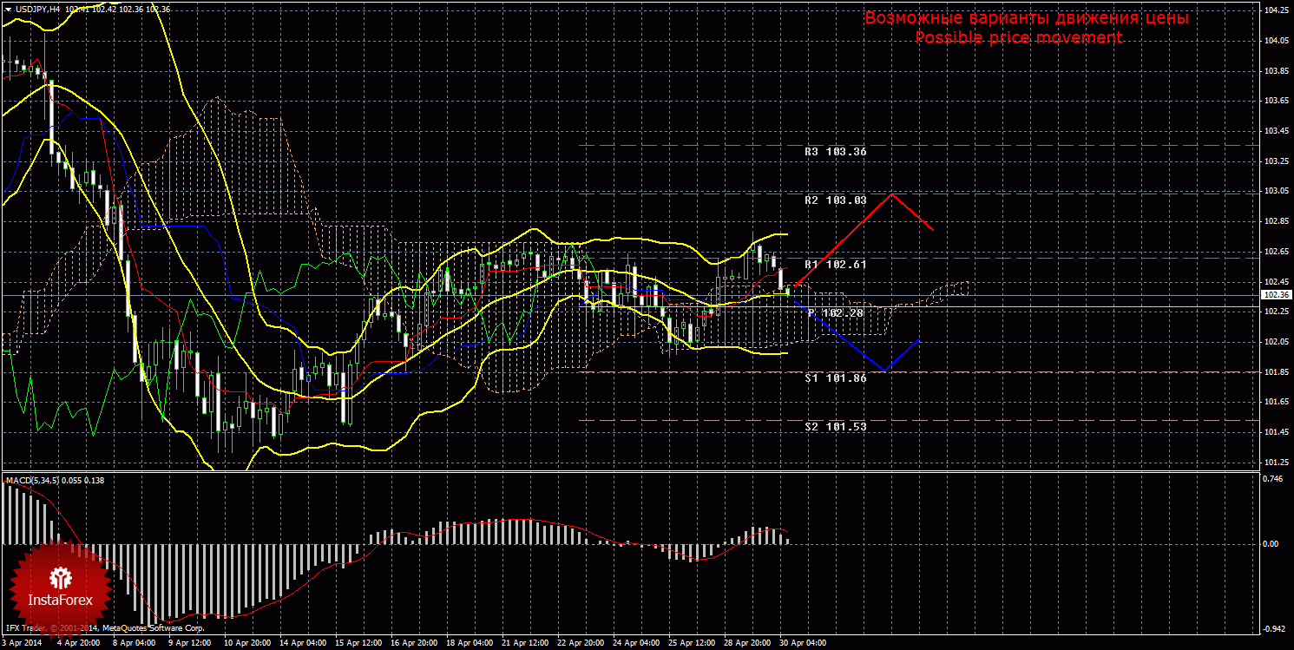The height and width of the screenshot is (650, 1294).
Task: Click the '16 Apr 20:00' time axis label
Action: (415, 644)
